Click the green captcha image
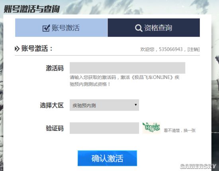The width and height of the screenshot is (219, 171). 151,128
